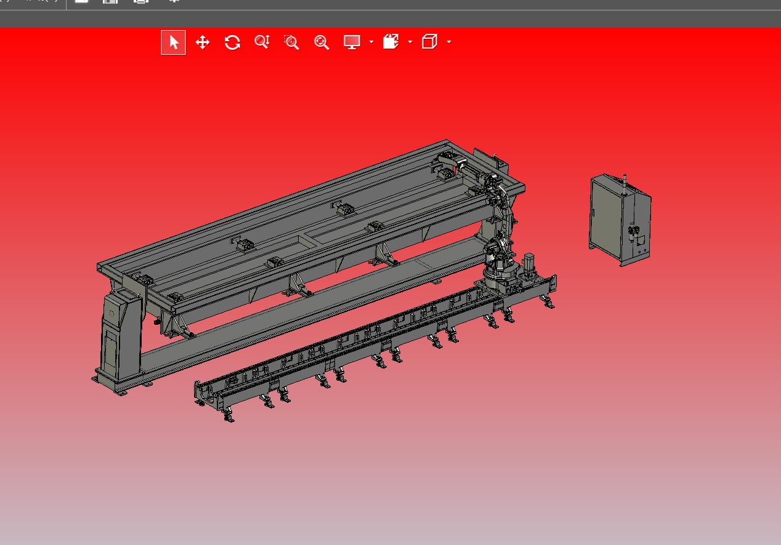Choose the pan move tool
The width and height of the screenshot is (781, 545).
(x=203, y=42)
